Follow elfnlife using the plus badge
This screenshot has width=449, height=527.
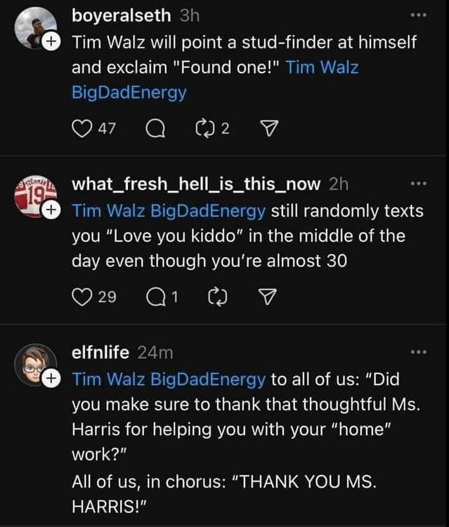[50, 379]
